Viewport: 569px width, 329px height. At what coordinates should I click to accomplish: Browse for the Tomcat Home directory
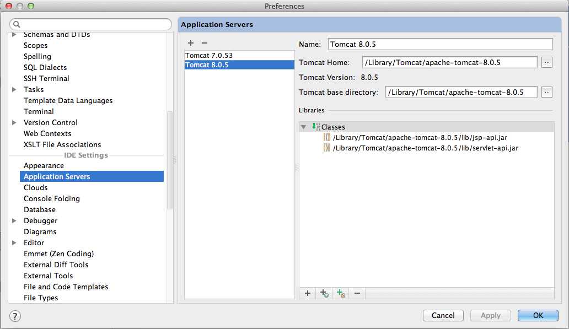coord(547,62)
